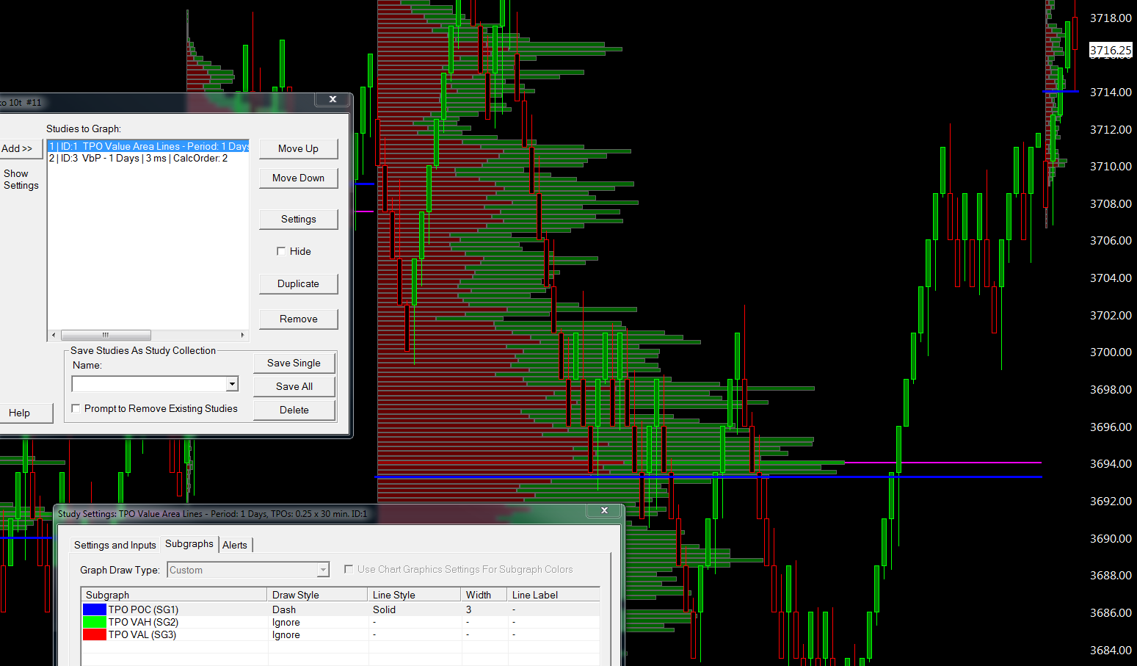
Task: Switch to the Subgraphs tab
Action: [x=189, y=543]
